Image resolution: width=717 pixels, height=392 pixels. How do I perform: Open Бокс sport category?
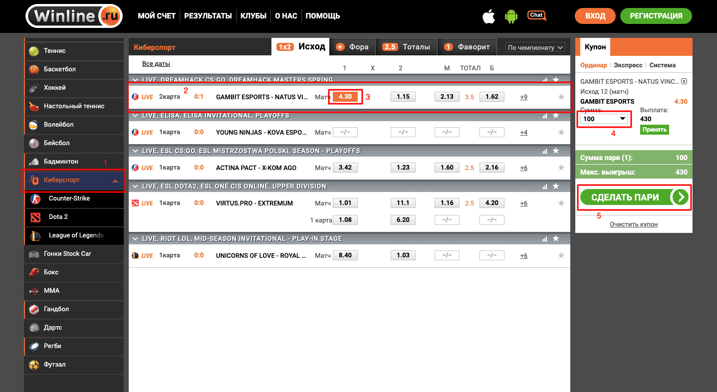[74, 272]
